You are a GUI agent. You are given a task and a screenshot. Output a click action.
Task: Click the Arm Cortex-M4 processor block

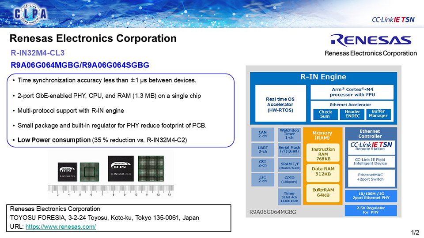[352, 92]
